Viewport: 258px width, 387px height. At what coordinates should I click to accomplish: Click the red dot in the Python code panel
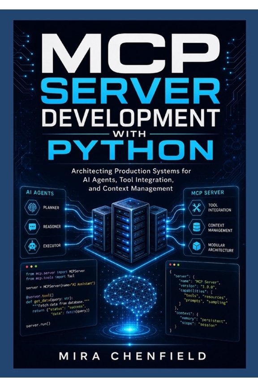pyautogui.click(x=27, y=267)
